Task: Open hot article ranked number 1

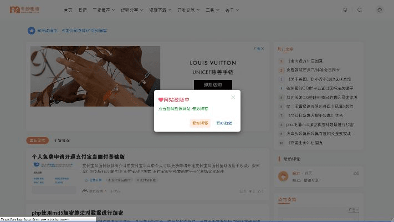Action: pos(305,61)
